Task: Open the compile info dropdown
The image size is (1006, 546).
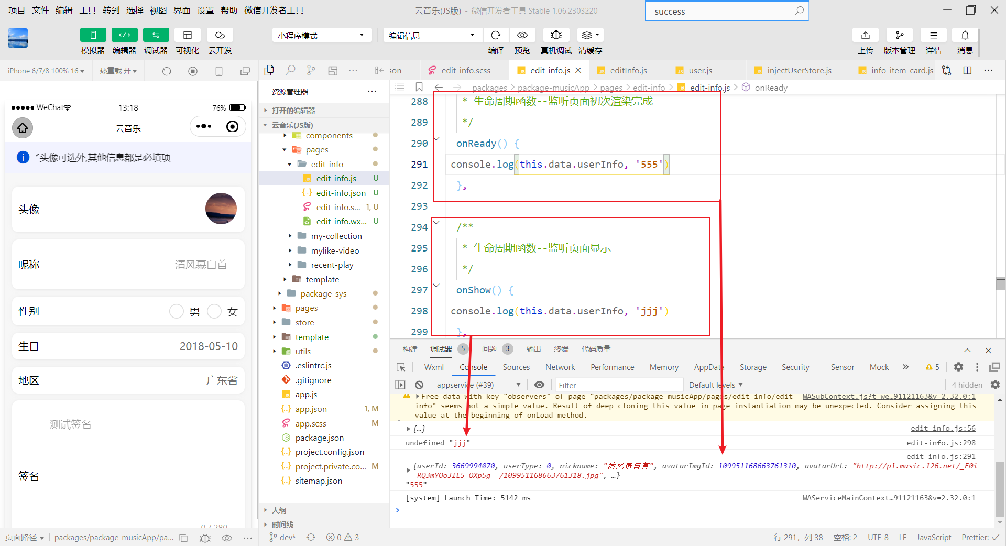Action: pyautogui.click(x=432, y=36)
